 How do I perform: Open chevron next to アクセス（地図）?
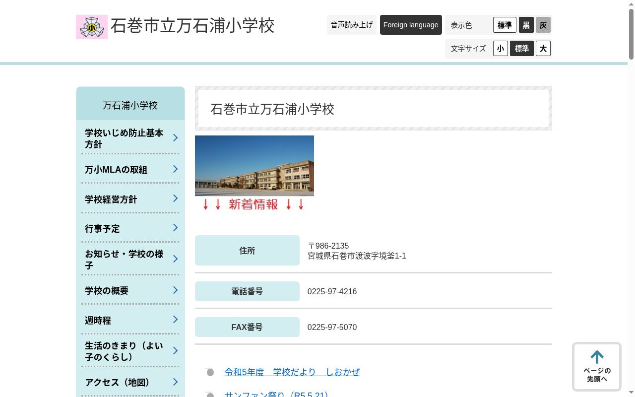click(x=175, y=382)
